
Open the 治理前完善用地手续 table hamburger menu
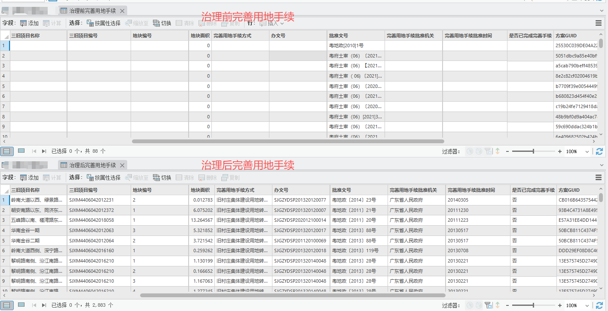(599, 23)
